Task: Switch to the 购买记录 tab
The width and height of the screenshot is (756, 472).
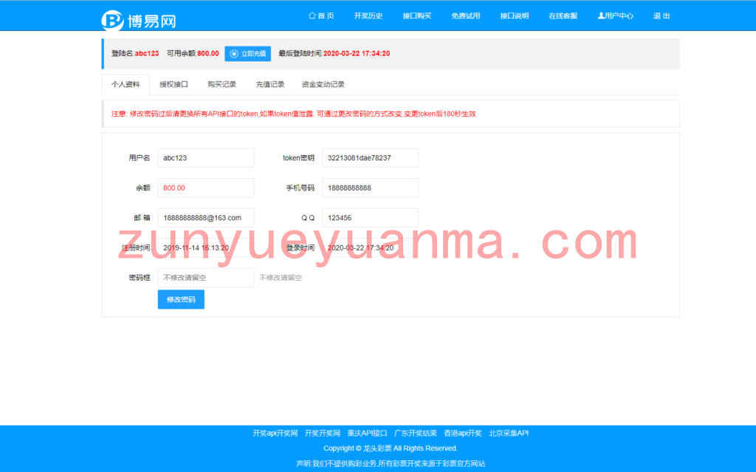Action: click(x=221, y=84)
